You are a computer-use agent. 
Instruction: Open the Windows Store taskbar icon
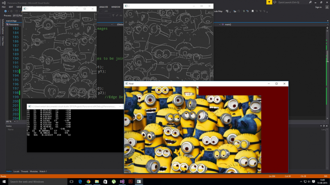click(x=105, y=182)
